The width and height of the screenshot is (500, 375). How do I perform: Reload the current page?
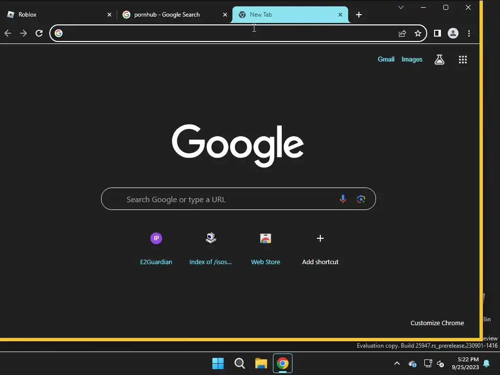39,33
